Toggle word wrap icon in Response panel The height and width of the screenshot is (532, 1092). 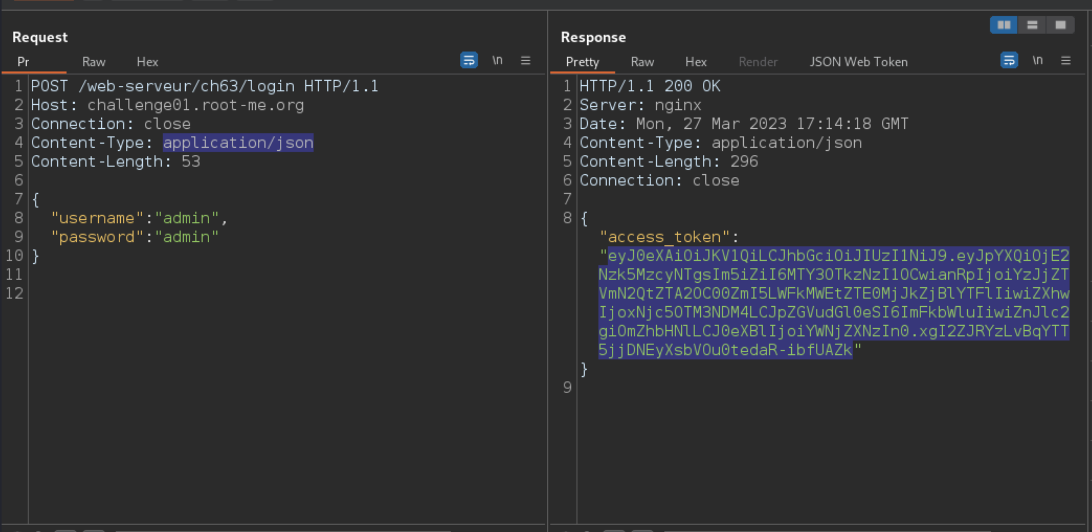pyautogui.click(x=1009, y=60)
